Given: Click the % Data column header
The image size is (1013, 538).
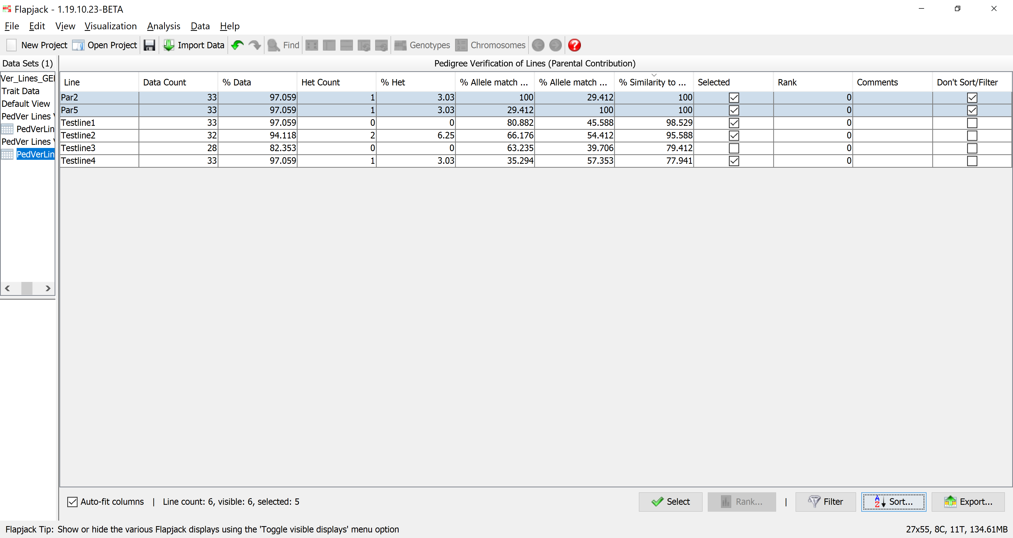Looking at the screenshot, I should (257, 82).
